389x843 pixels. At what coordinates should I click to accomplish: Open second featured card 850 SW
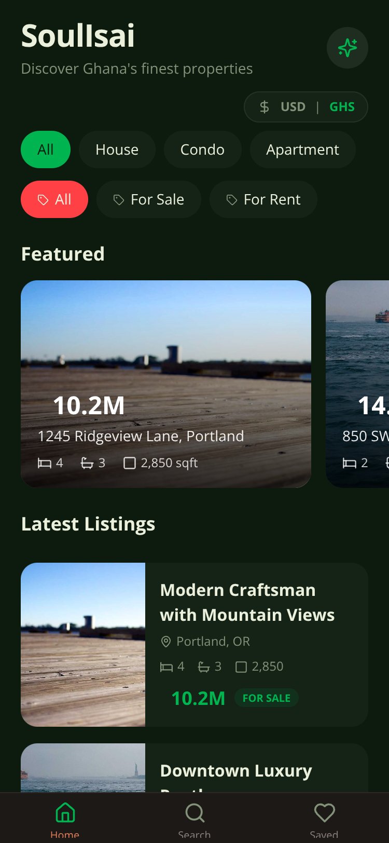point(357,384)
